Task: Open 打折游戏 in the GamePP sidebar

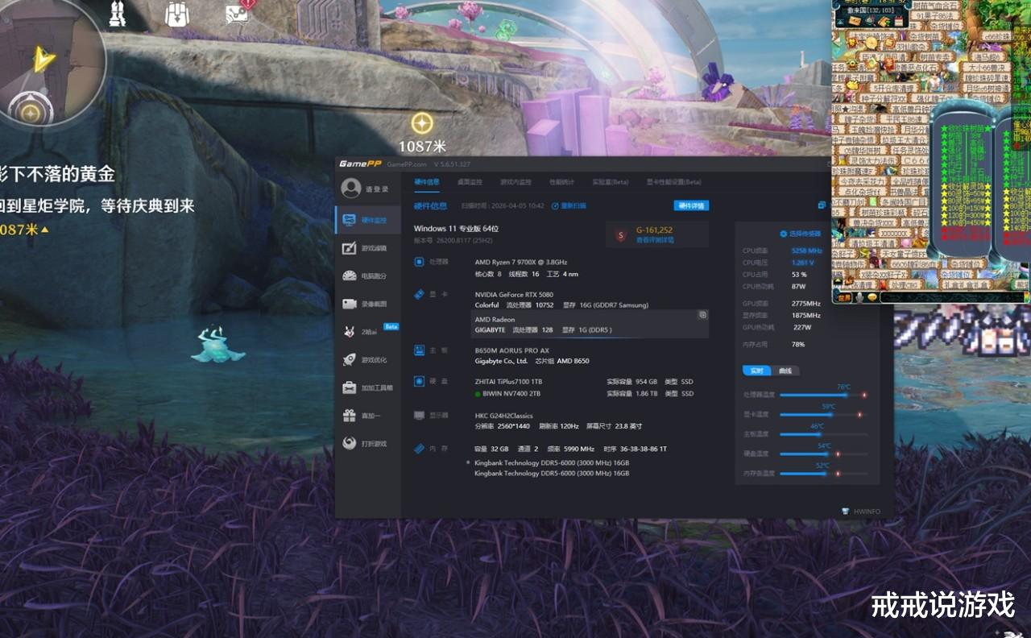Action: (368, 443)
